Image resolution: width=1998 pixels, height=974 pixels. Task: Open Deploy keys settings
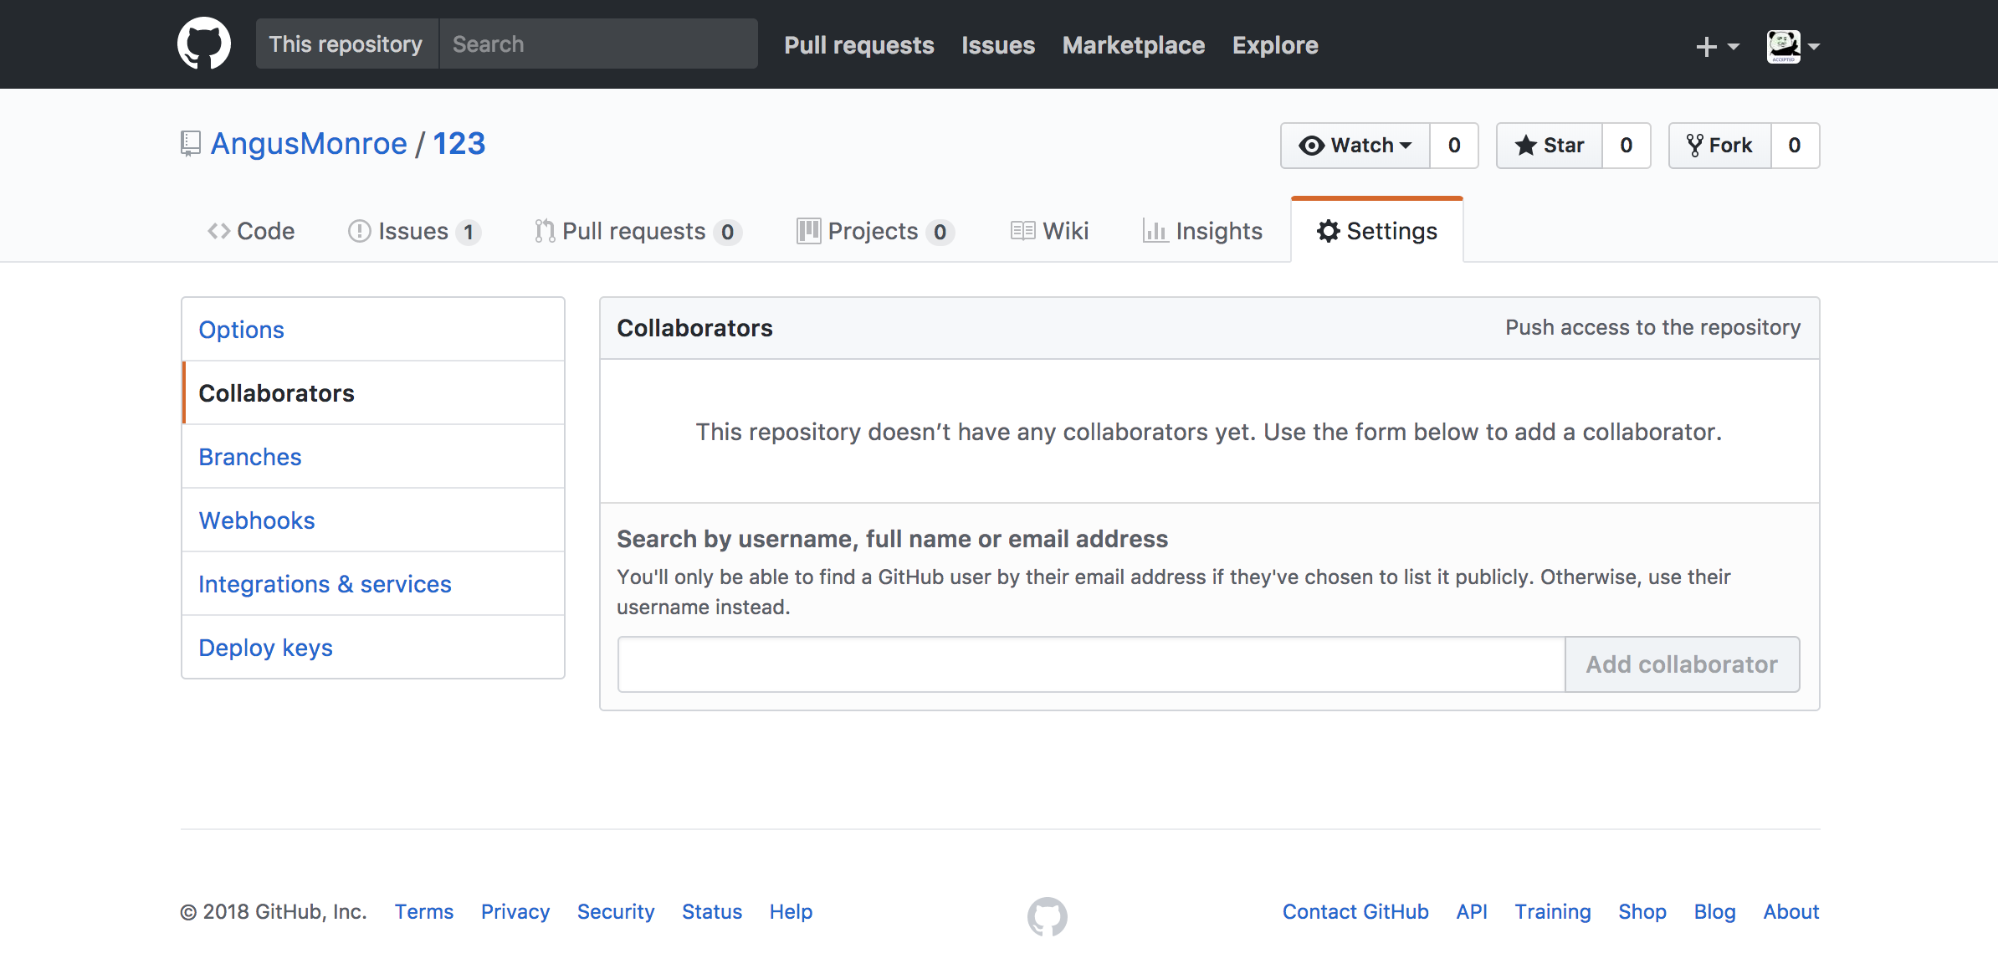tap(373, 648)
